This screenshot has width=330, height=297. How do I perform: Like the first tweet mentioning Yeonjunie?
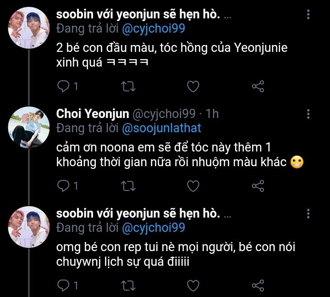(194, 86)
